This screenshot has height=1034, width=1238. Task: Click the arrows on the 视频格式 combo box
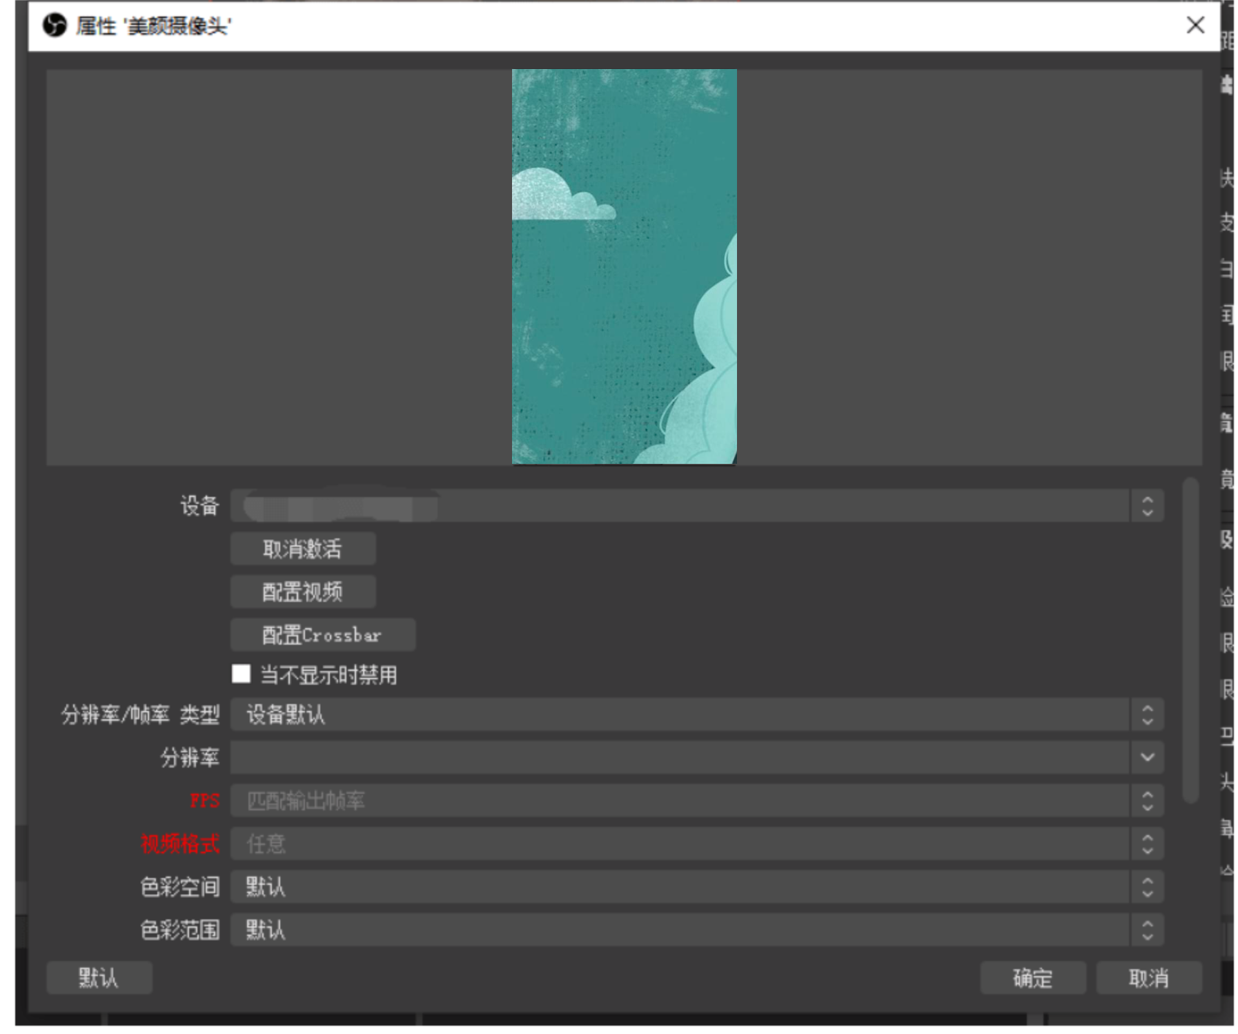pos(1147,843)
